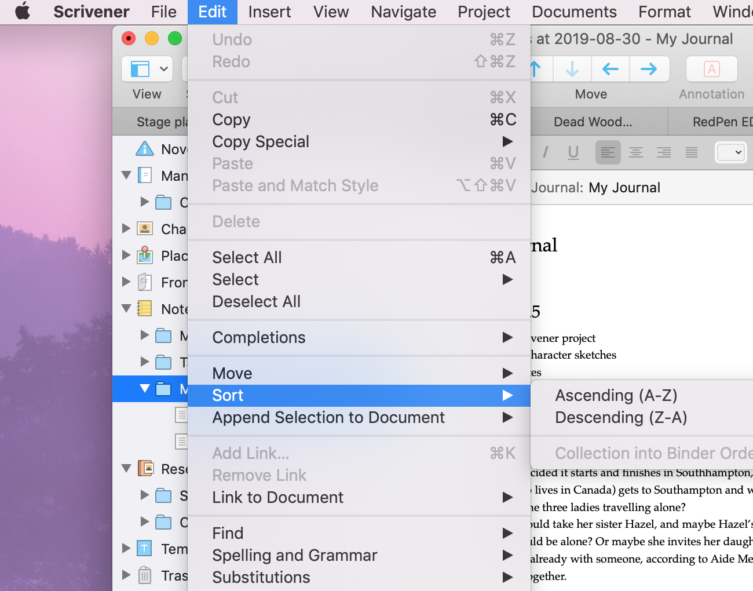Image resolution: width=753 pixels, height=591 pixels.
Task: Open the text color dropdown
Action: pyautogui.click(x=731, y=152)
